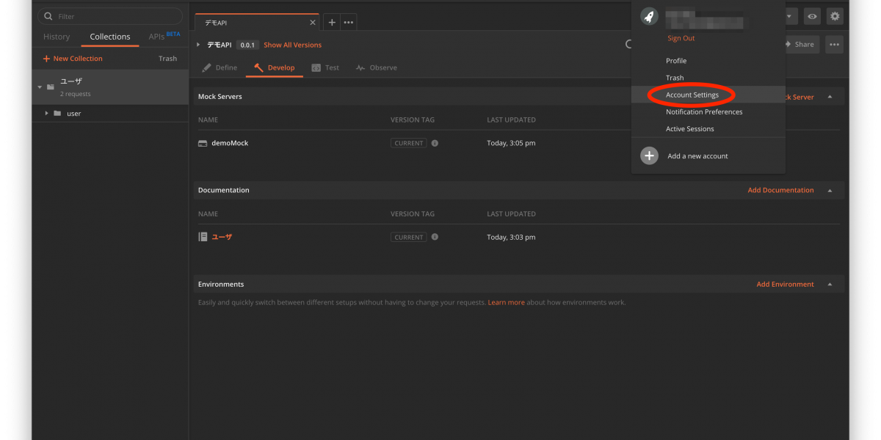
Task: Switch to the Define tab
Action: 220,67
